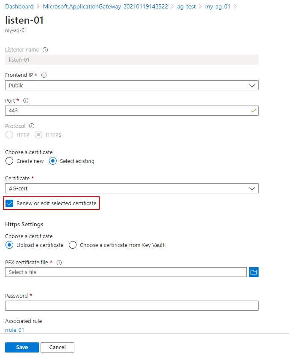This screenshot has height=358, width=289.
Task: Go to Dashboard in the breadcrumb
Action: coord(19,6)
